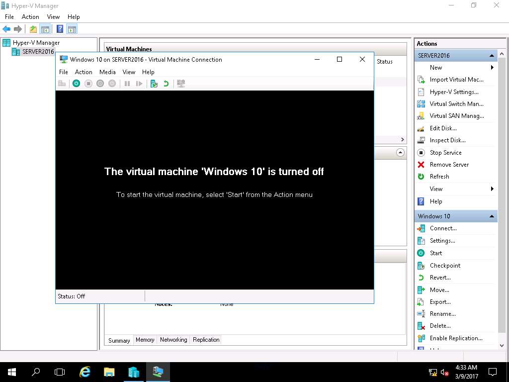Screen dimensions: 509x382
Task: Click the right scroll arrow of Virtual Machines list
Action: point(403,140)
